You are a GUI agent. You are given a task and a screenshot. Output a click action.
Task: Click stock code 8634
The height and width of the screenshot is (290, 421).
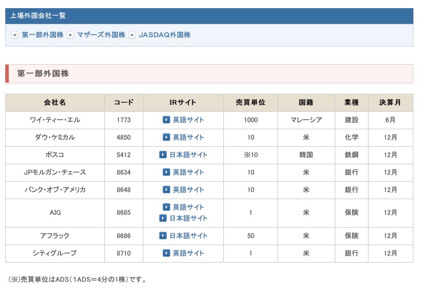pos(124,172)
